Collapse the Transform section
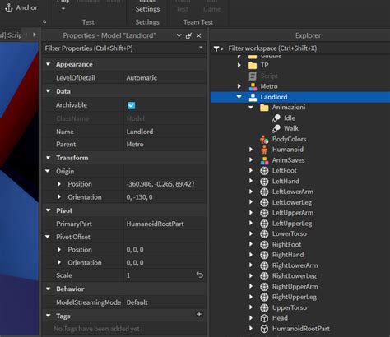Screen dimensions: 390x337 (x=49, y=158)
